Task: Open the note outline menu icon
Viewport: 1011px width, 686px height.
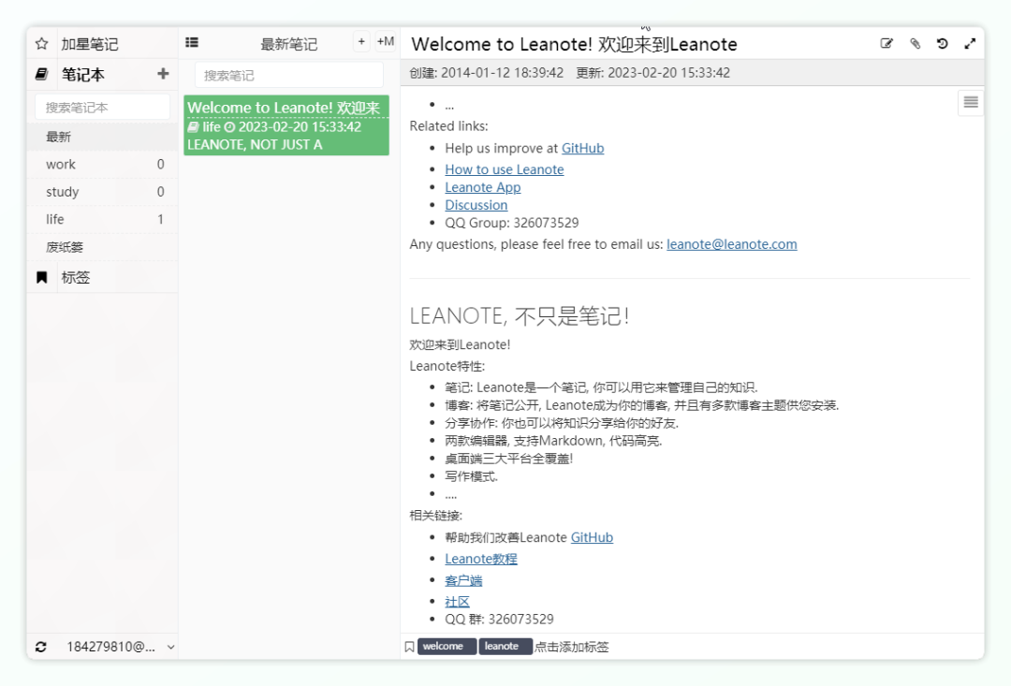Action: point(971,103)
